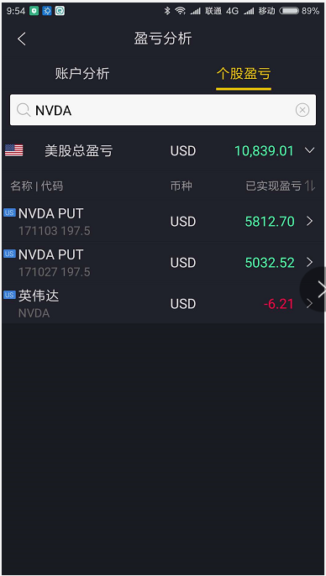This screenshot has width=326, height=576.
Task: Select the -6.21 loss value
Action: (x=279, y=304)
